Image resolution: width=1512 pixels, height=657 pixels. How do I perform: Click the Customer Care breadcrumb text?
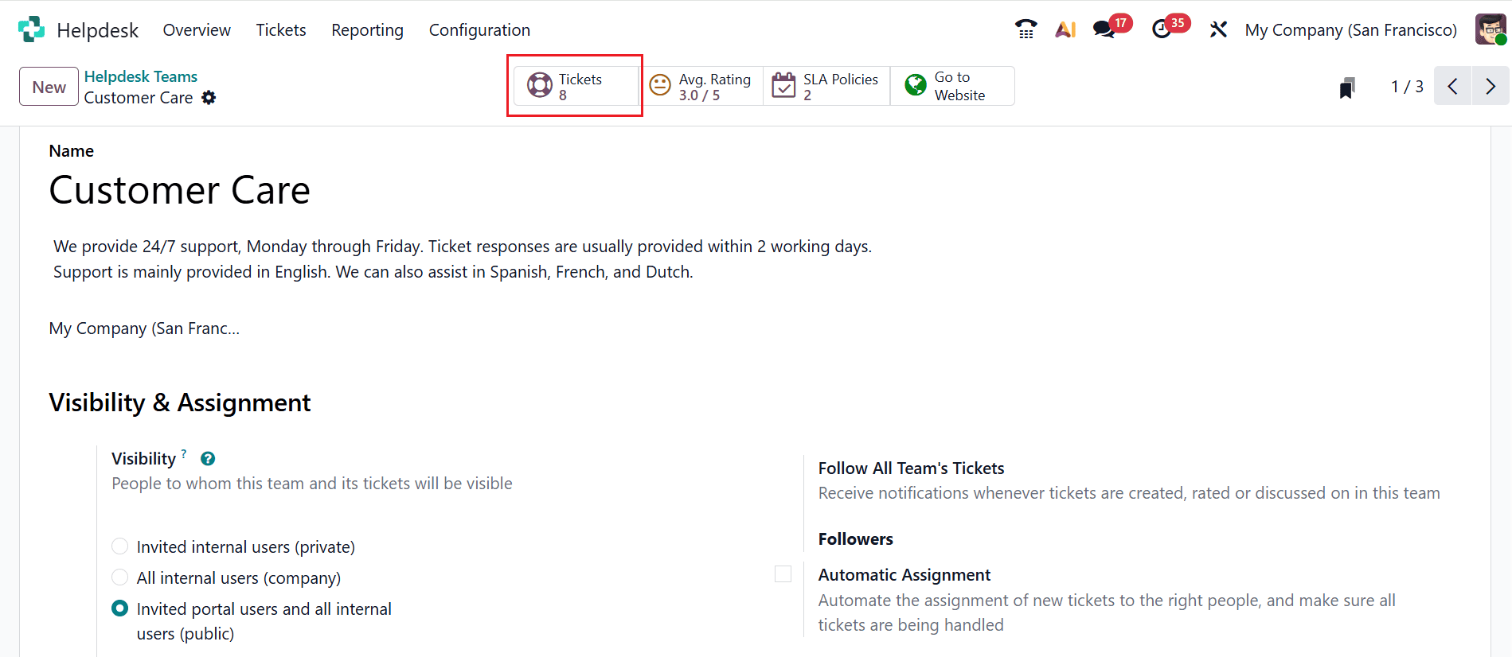[139, 98]
